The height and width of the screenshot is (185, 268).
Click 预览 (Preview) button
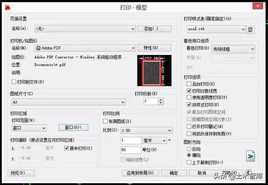point(21,173)
